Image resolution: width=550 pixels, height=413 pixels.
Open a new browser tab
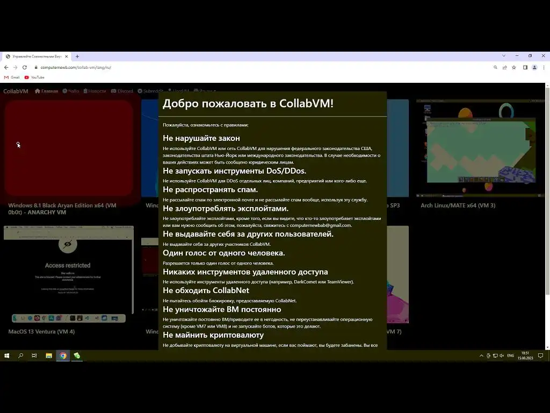[x=77, y=56]
